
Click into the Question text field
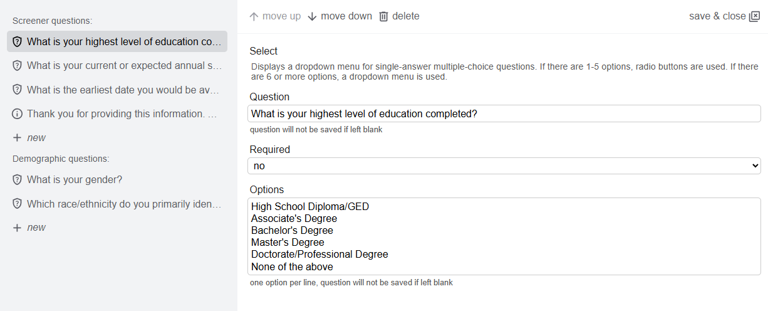pos(504,113)
